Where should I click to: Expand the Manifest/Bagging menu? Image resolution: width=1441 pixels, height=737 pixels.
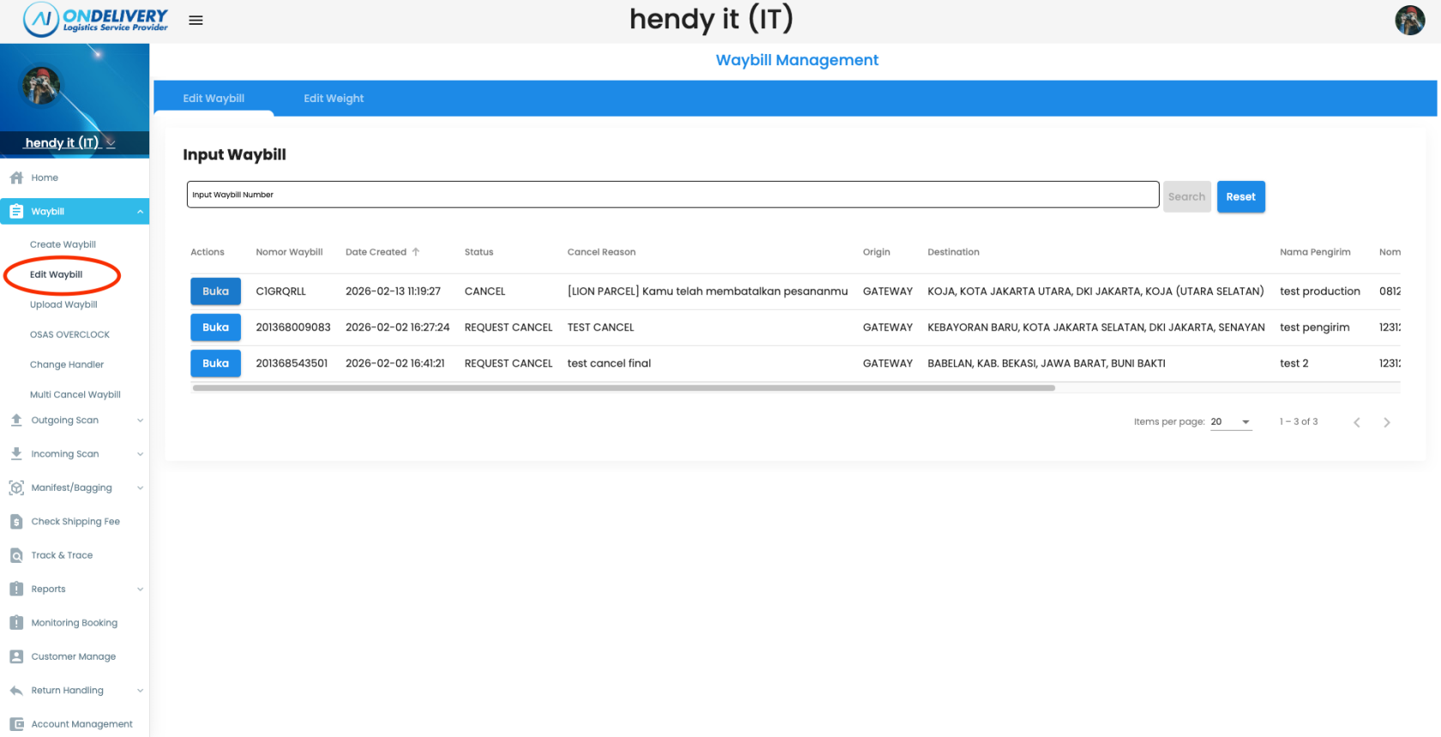[x=140, y=488]
